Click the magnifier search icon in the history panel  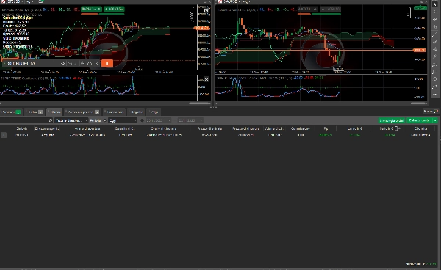(50, 120)
